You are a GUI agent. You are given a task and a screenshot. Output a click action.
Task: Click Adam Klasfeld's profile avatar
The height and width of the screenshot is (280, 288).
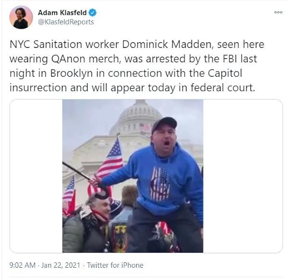click(21, 17)
